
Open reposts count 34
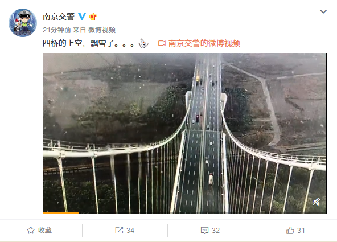[130, 231]
